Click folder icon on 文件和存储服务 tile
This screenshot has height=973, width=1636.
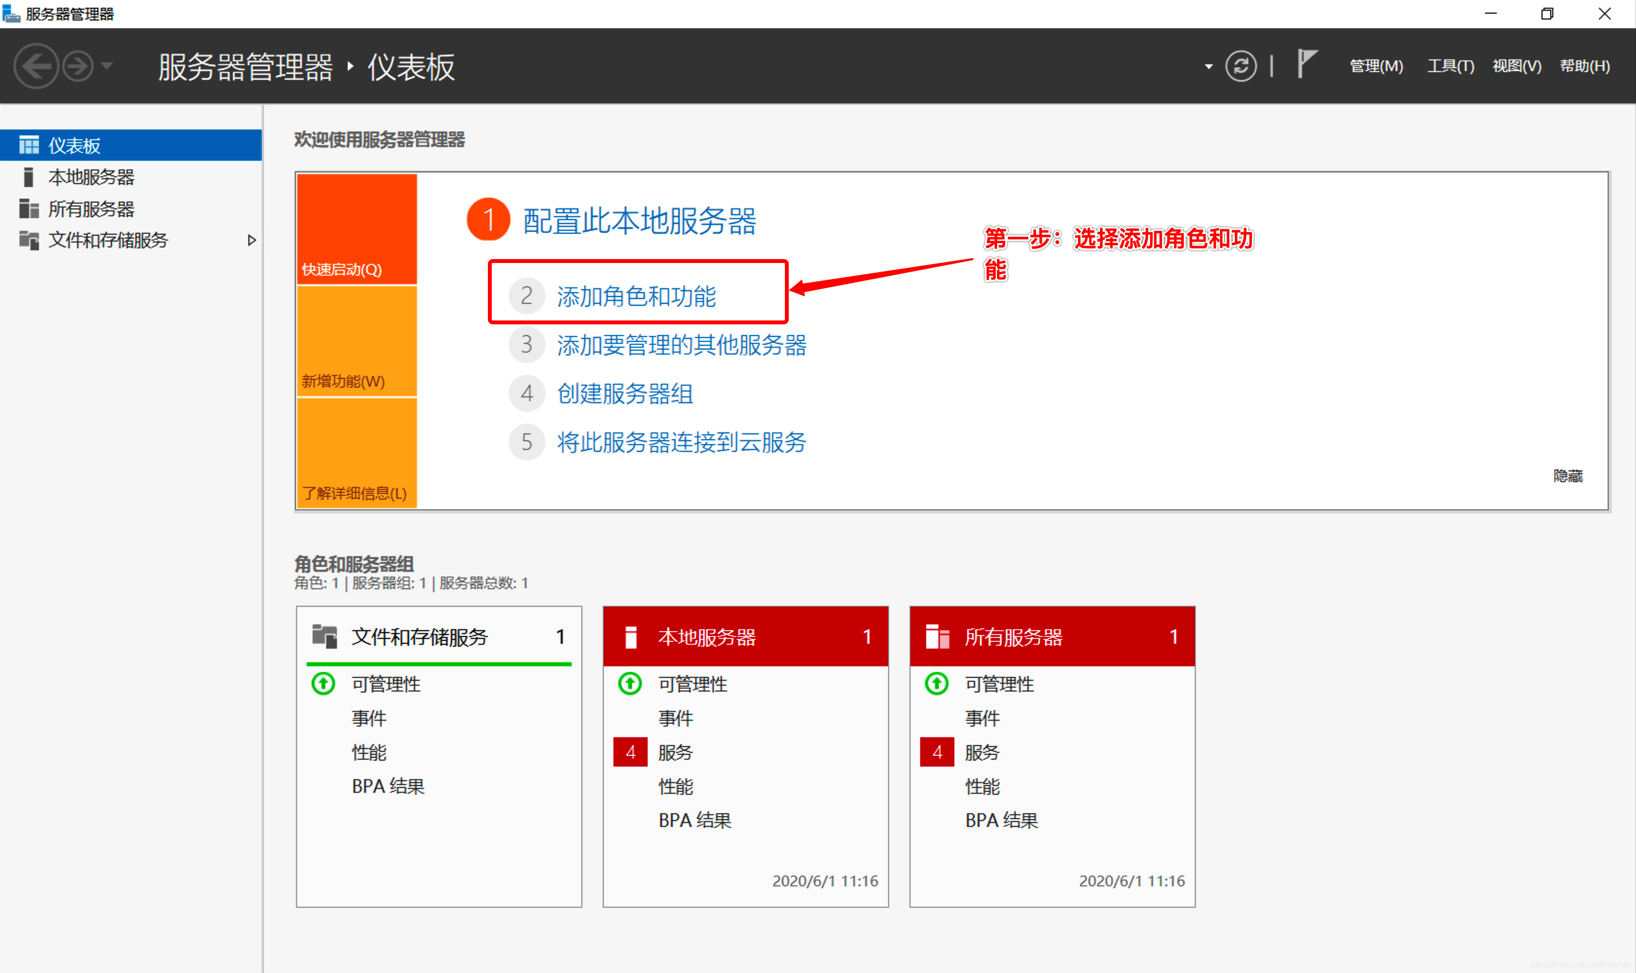coord(324,636)
